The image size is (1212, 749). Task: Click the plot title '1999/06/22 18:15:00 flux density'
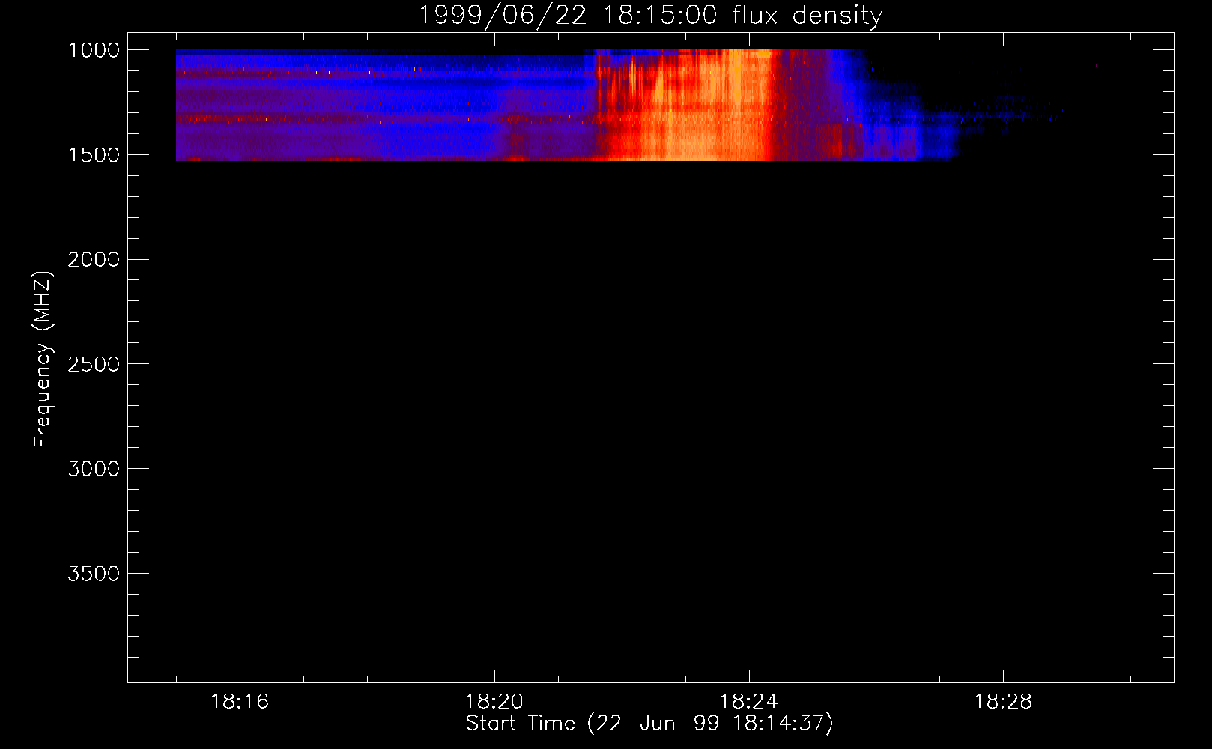pyautogui.click(x=650, y=15)
